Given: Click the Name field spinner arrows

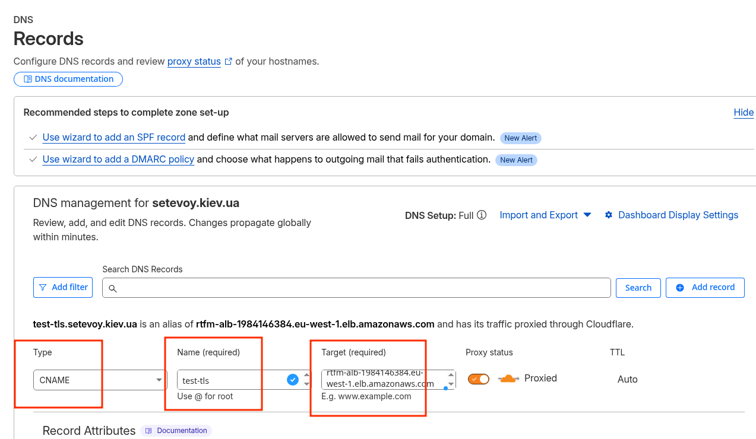Looking at the screenshot, I should 306,380.
